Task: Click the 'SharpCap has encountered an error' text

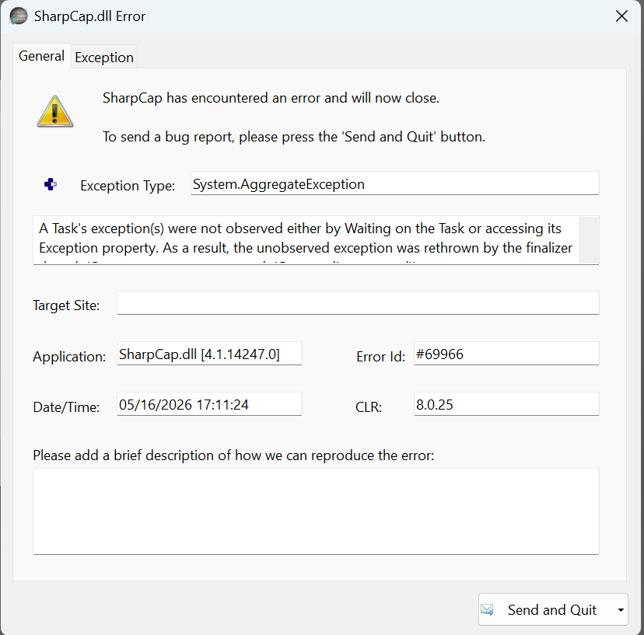Action: click(271, 98)
